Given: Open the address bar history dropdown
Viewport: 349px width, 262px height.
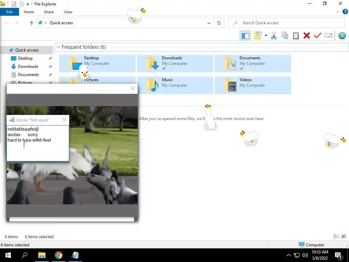Looking at the screenshot, I should click(209, 23).
